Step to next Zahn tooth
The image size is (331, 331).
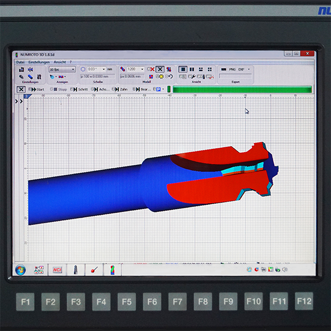[x=120, y=89]
